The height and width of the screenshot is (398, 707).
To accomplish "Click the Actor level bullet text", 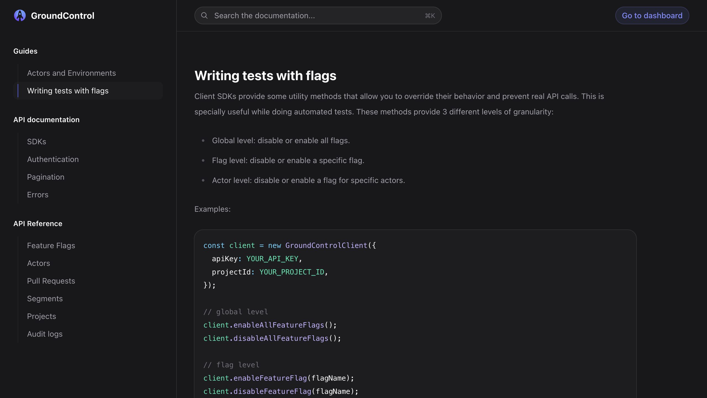I will coord(308,180).
